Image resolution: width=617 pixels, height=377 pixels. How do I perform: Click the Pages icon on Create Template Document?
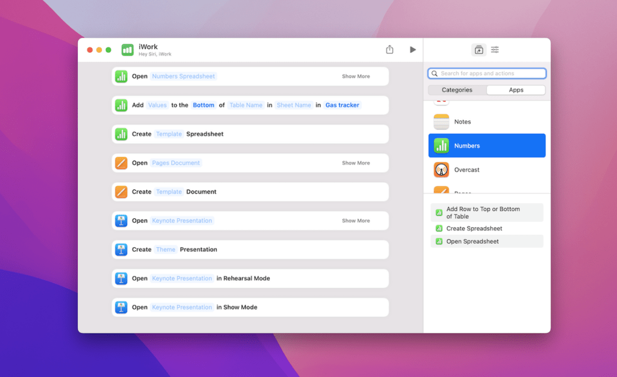point(121,192)
